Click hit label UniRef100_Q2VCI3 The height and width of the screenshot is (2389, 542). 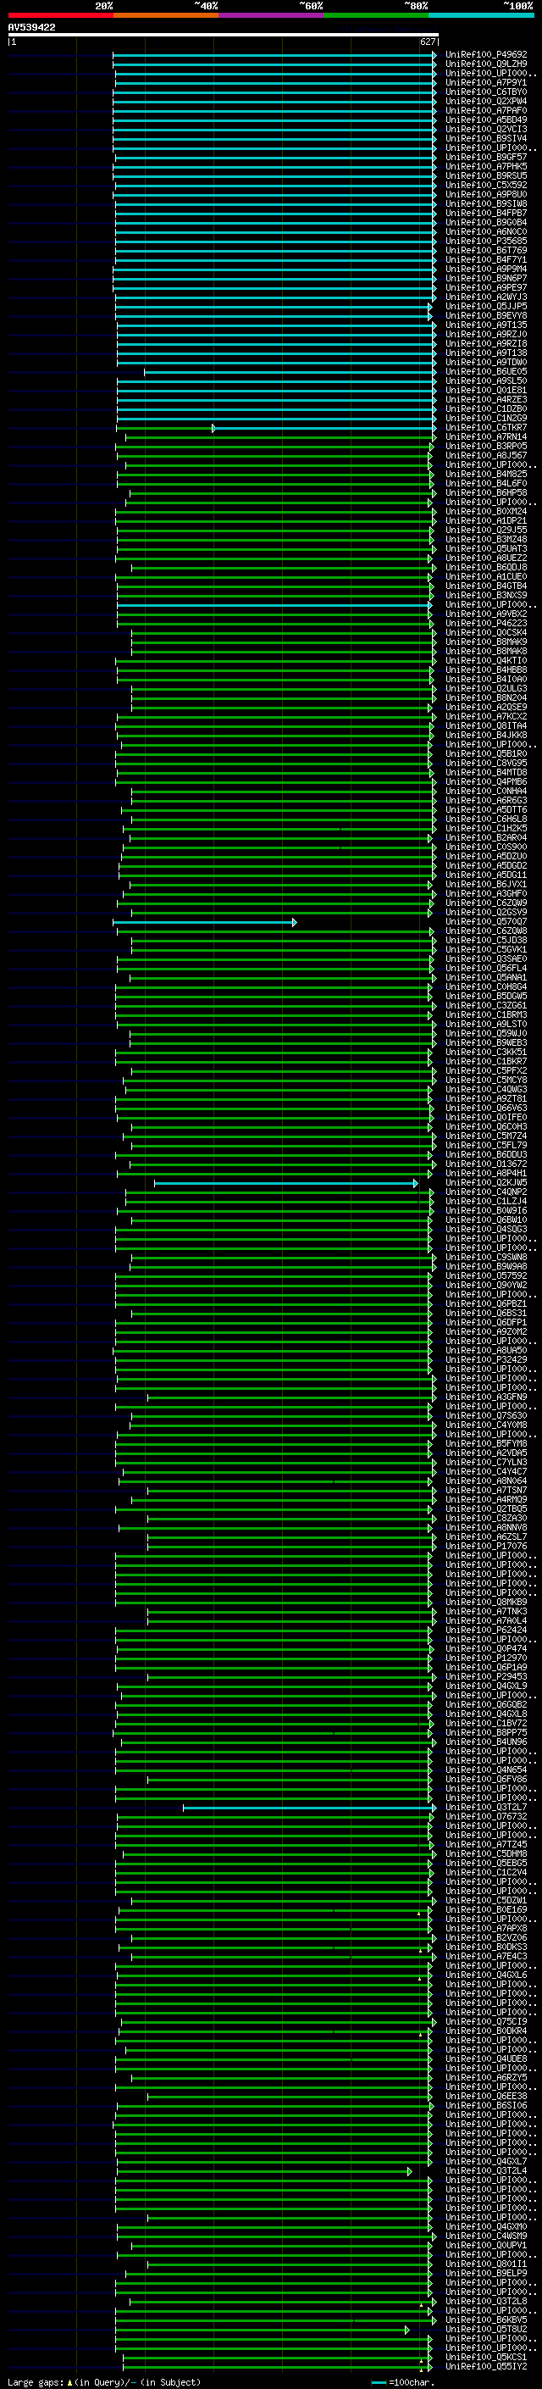486,129
